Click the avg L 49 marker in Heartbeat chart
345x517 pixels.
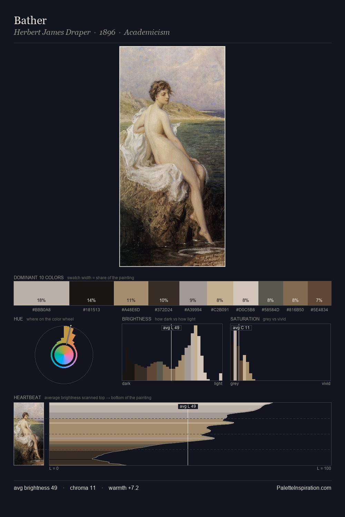pos(188,406)
